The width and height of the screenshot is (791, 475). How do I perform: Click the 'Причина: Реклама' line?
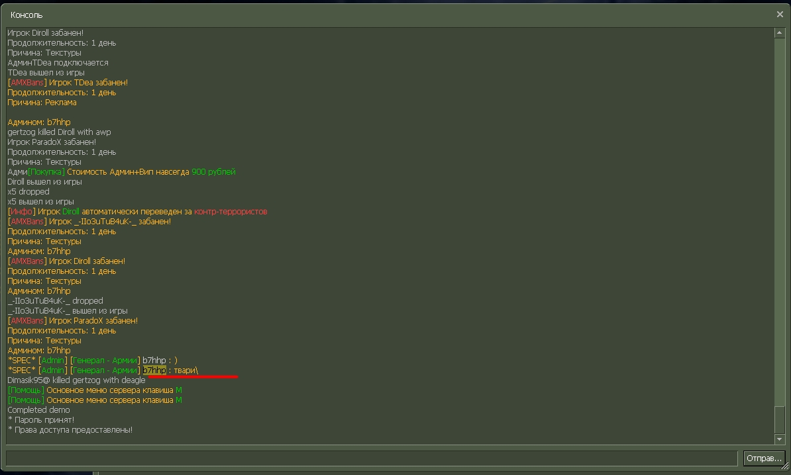pyautogui.click(x=42, y=103)
